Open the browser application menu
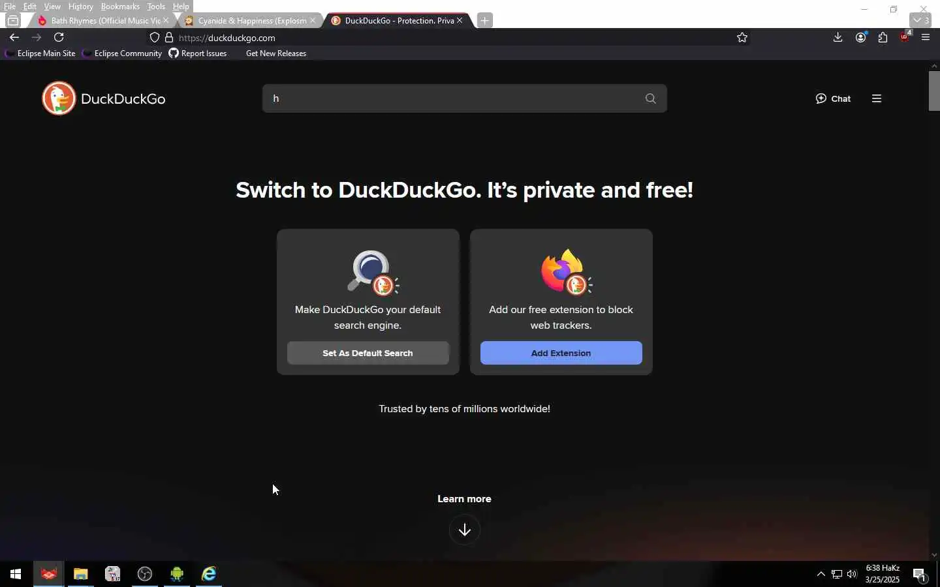Image resolution: width=940 pixels, height=587 pixels. pos(926,37)
